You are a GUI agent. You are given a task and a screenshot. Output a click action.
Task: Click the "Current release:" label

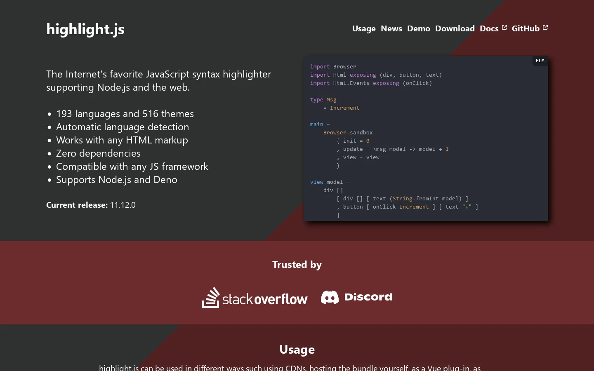coord(77,205)
